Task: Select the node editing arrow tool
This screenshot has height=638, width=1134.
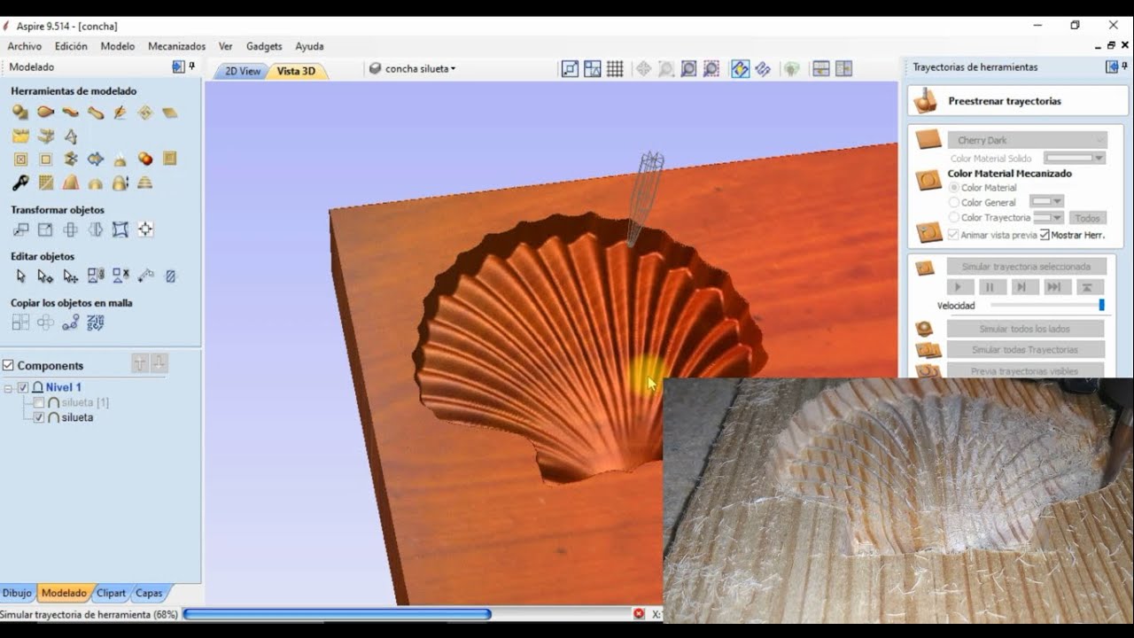Action: (45, 276)
